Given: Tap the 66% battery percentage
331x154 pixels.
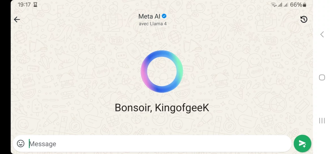Looking at the screenshot, I should [296, 5].
